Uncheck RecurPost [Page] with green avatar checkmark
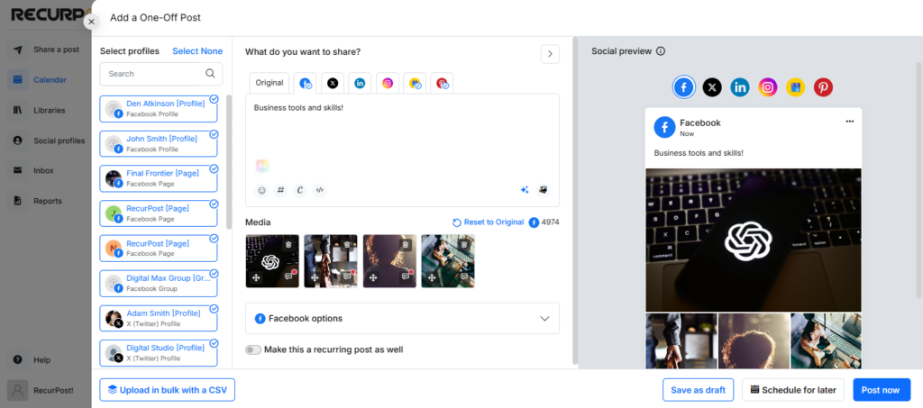The image size is (923, 408). (x=215, y=204)
